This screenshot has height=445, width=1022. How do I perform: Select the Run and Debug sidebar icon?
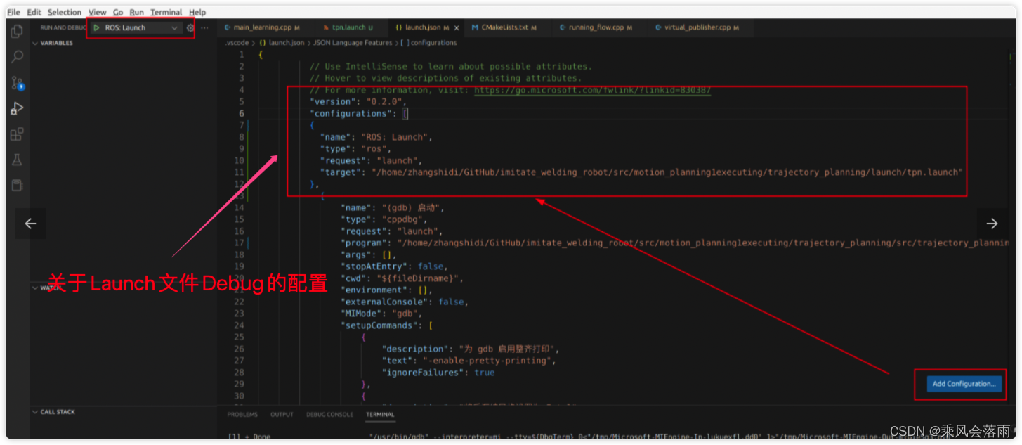pos(17,108)
